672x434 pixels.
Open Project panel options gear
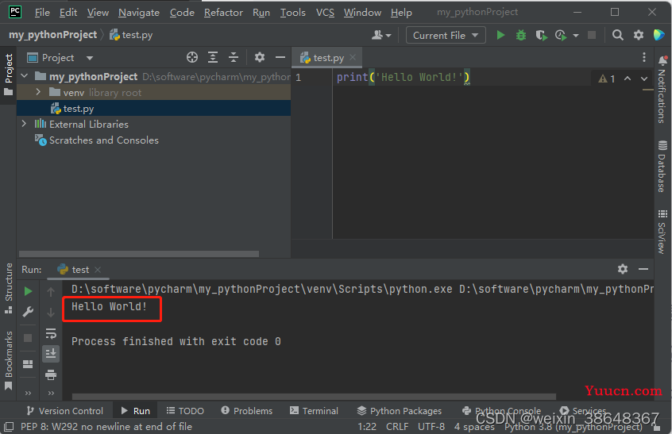click(x=259, y=57)
